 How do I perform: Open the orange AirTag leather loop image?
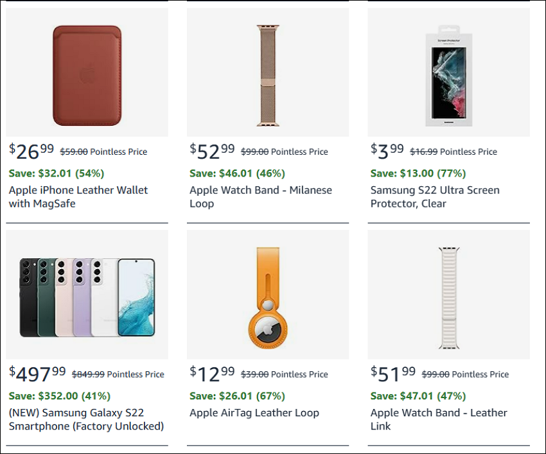(268, 294)
